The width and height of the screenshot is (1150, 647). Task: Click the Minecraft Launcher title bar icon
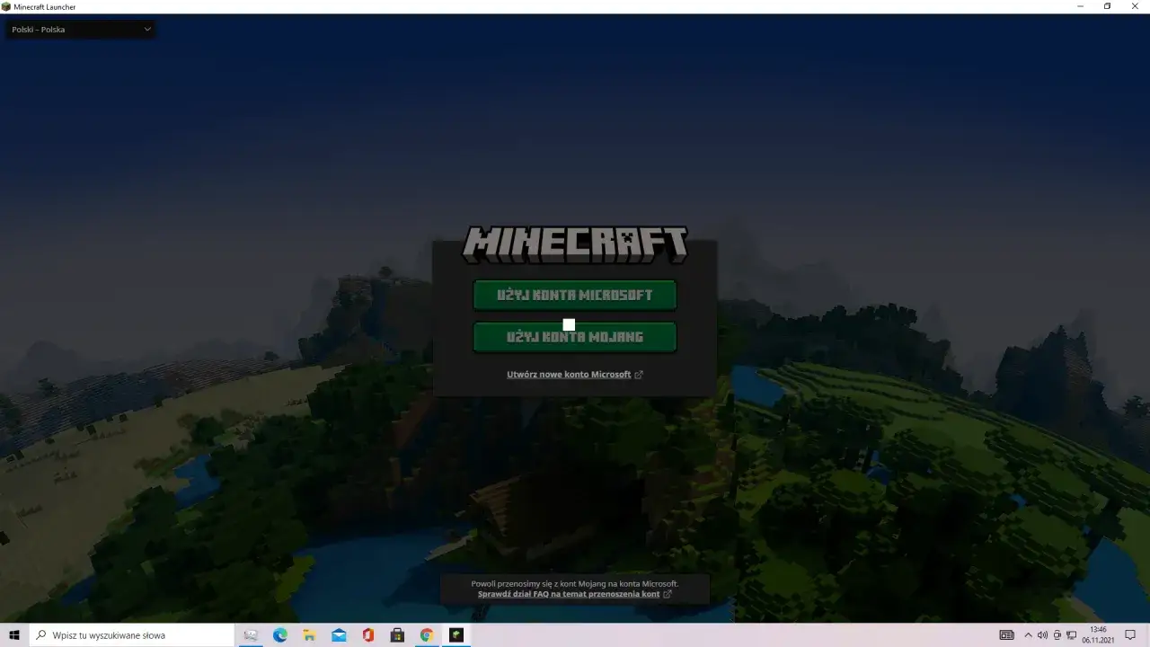(x=6, y=6)
